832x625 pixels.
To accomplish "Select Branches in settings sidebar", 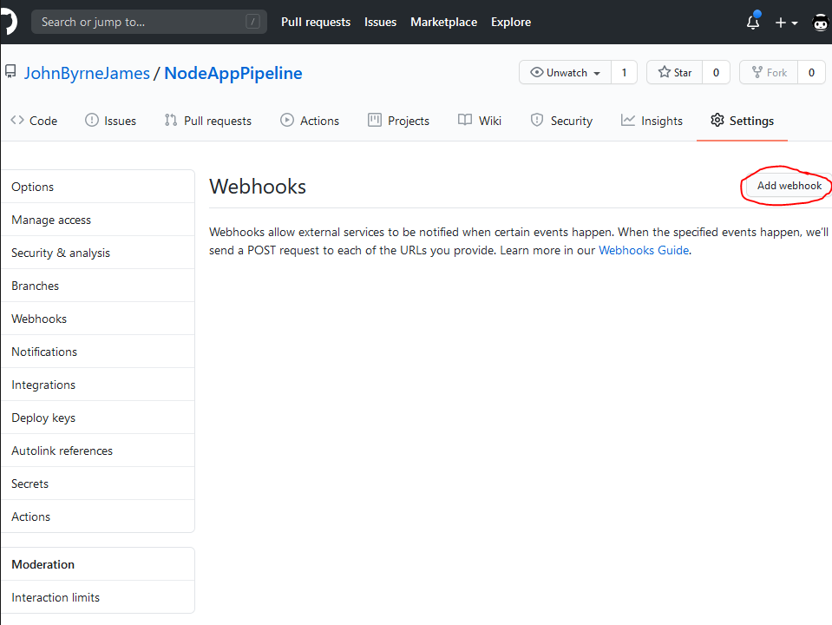I will 98,285.
